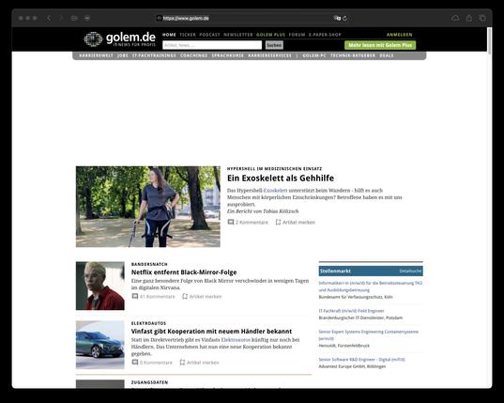Click Mehr lesen mit Golem Plus button
Screen dimensions: 504x403
(380, 45)
